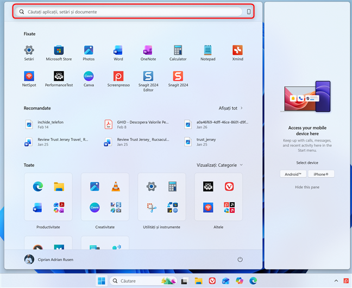Screen dimensions: 352x288
Task: Select Android as the mobile device
Action: (293, 174)
